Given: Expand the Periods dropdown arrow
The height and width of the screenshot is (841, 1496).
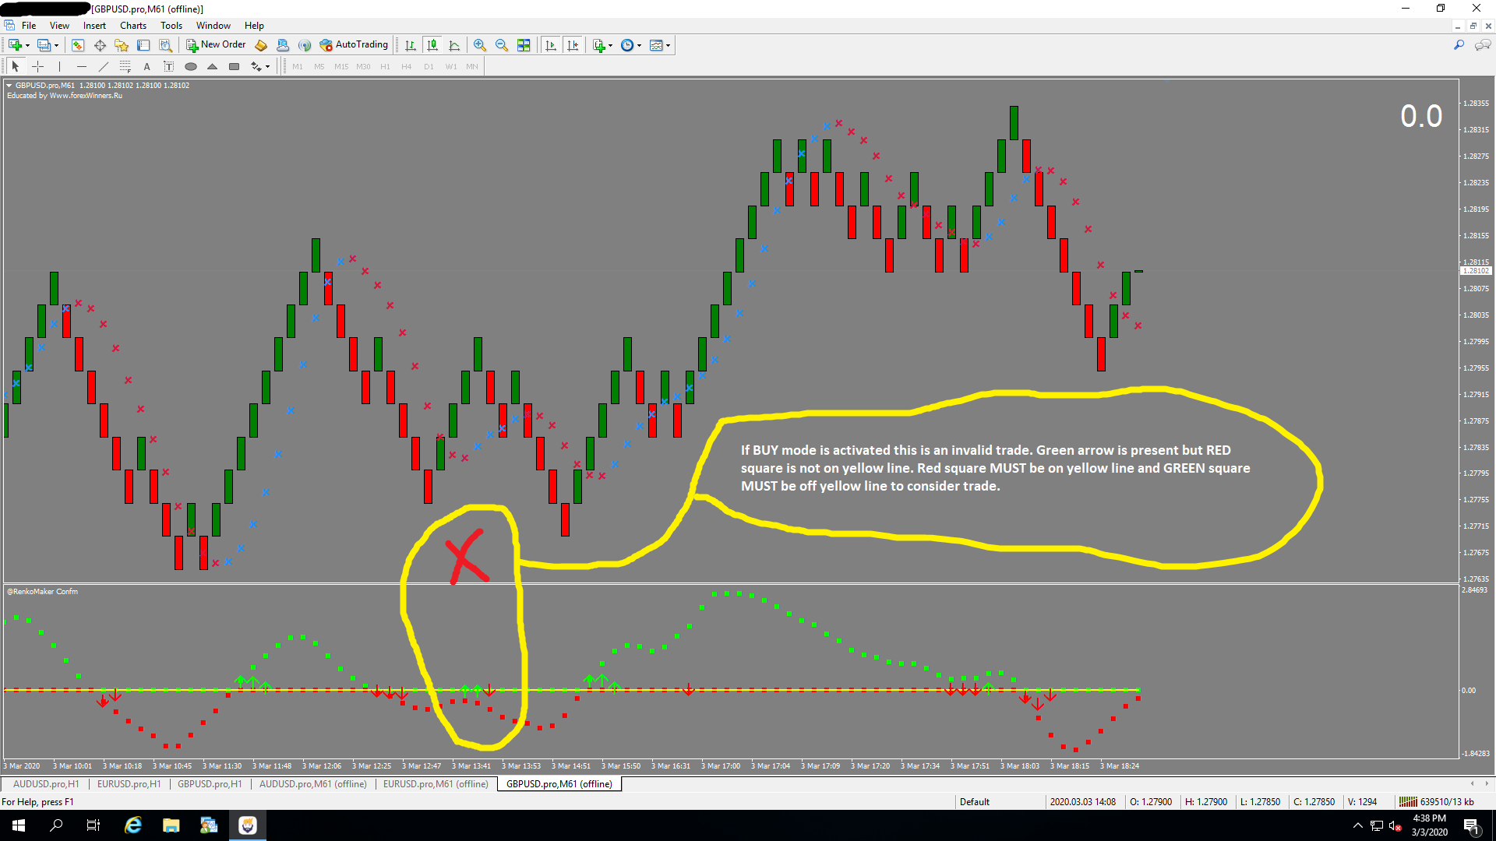Looking at the screenshot, I should click(x=639, y=45).
